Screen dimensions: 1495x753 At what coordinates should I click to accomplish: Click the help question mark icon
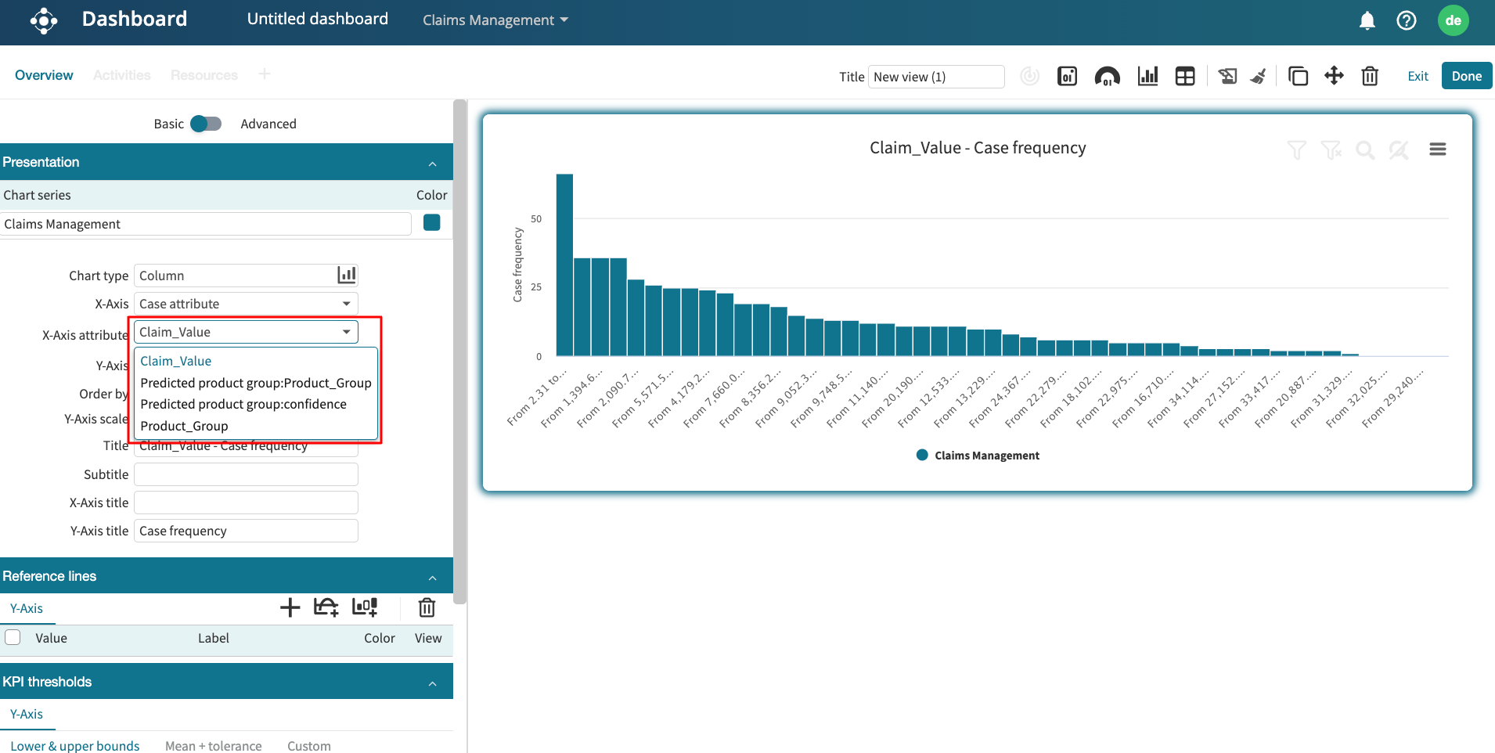click(x=1406, y=20)
